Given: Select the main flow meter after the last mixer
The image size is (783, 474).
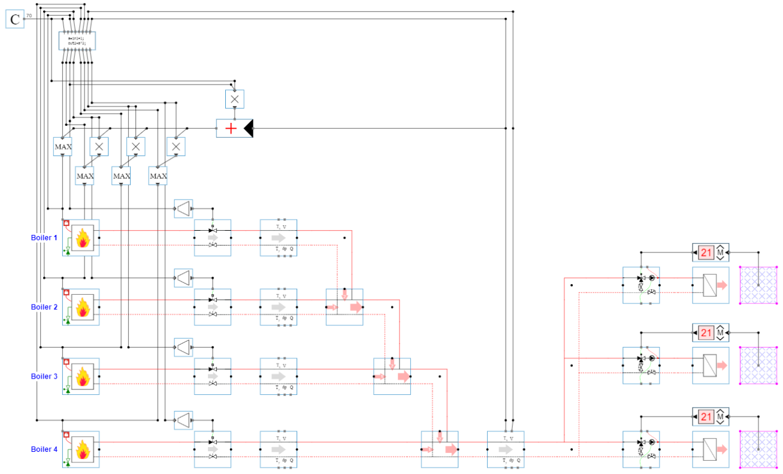Looking at the screenshot, I should coord(505,449).
